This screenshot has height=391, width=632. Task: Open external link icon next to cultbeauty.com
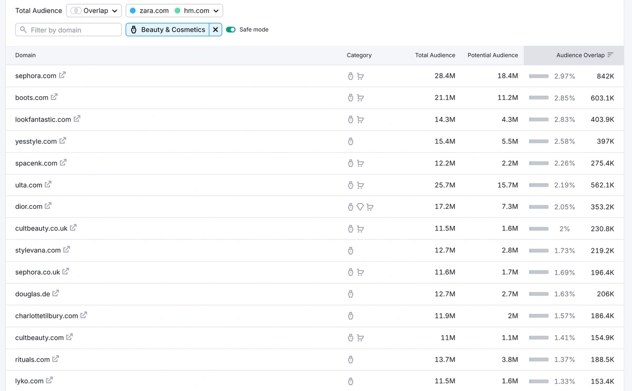coord(70,337)
